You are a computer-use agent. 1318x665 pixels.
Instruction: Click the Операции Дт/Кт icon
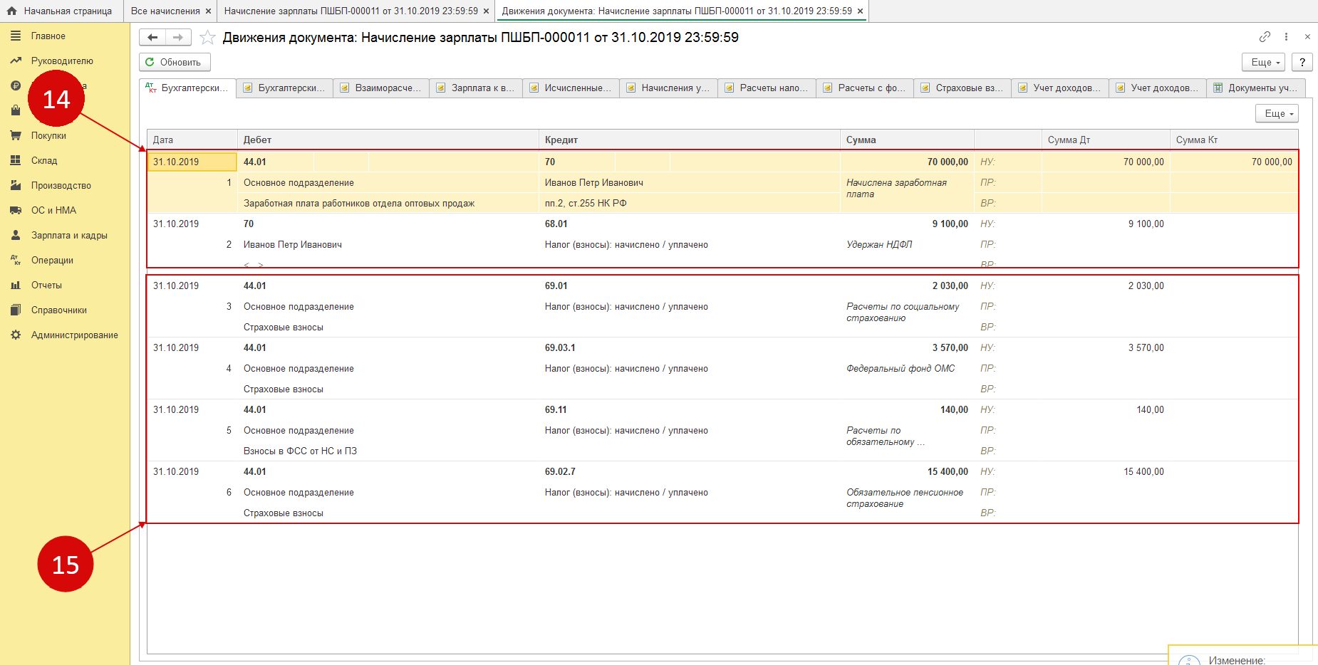coord(16,260)
